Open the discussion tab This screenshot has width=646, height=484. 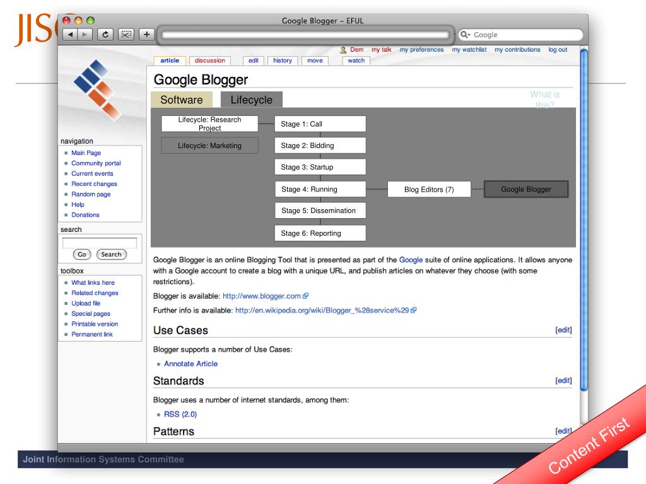click(209, 60)
